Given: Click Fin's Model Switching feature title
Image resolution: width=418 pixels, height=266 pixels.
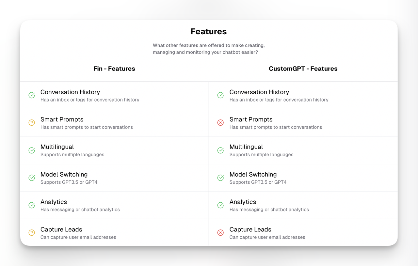Looking at the screenshot, I should point(64,174).
